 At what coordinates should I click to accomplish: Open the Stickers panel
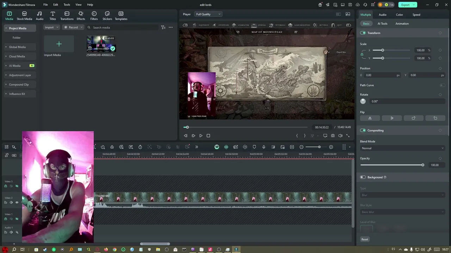[x=107, y=16]
